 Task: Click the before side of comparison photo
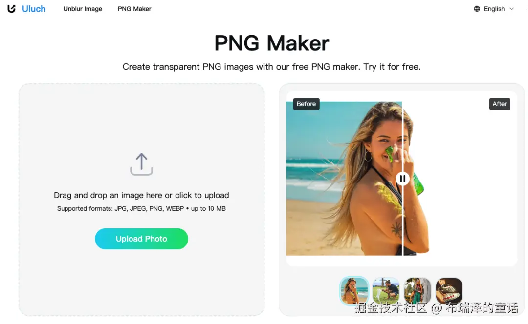tap(344, 179)
